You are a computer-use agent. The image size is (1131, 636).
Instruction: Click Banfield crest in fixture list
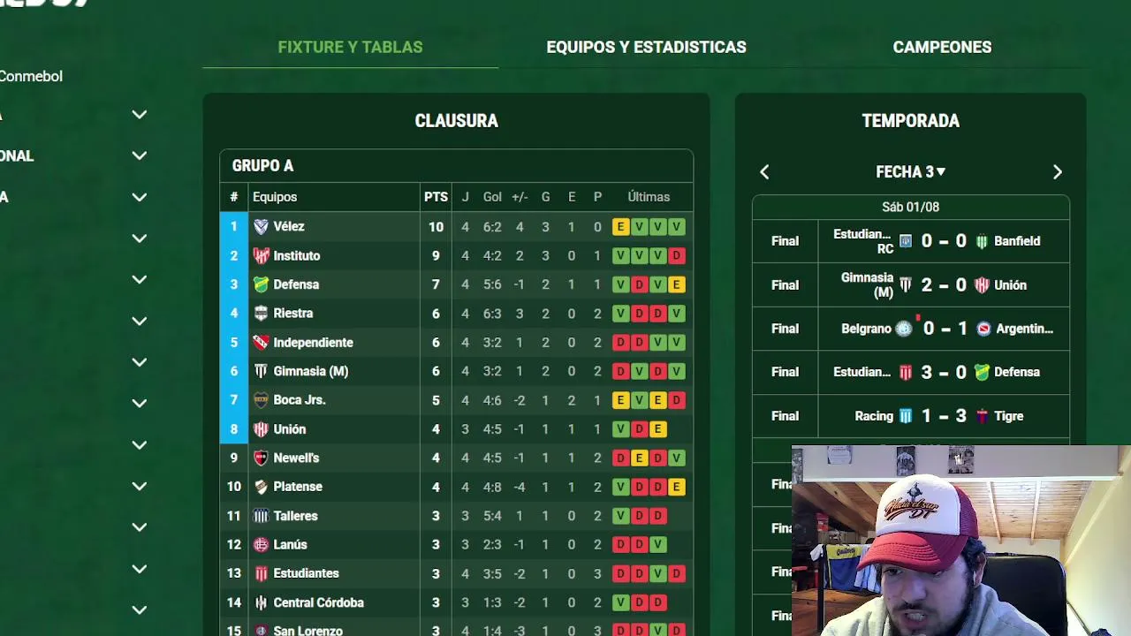(982, 241)
